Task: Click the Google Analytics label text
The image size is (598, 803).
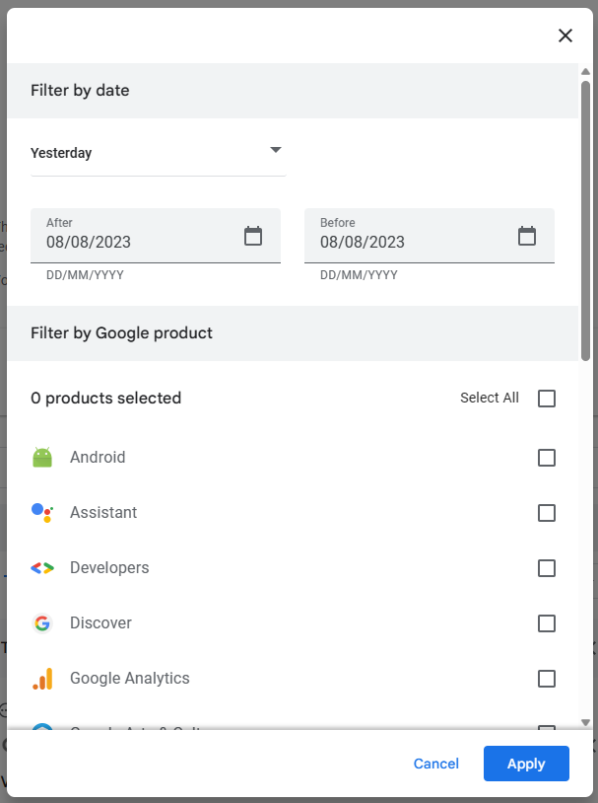Action: [130, 679]
